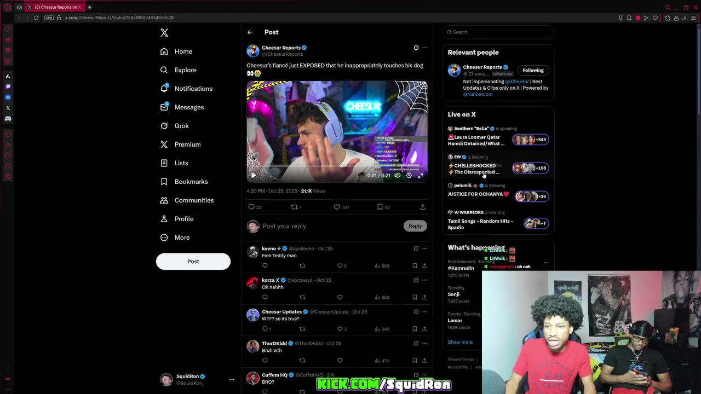Screen dimensions: 701x394
Task: Join the Southern "Belle" live space
Action: click(x=498, y=137)
